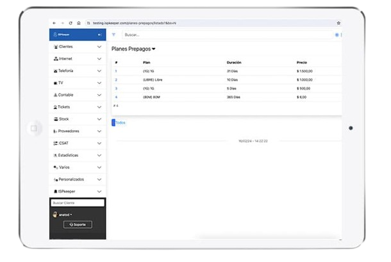
Task: Focus the Buscar Cliente input
Action: pyautogui.click(x=78, y=202)
